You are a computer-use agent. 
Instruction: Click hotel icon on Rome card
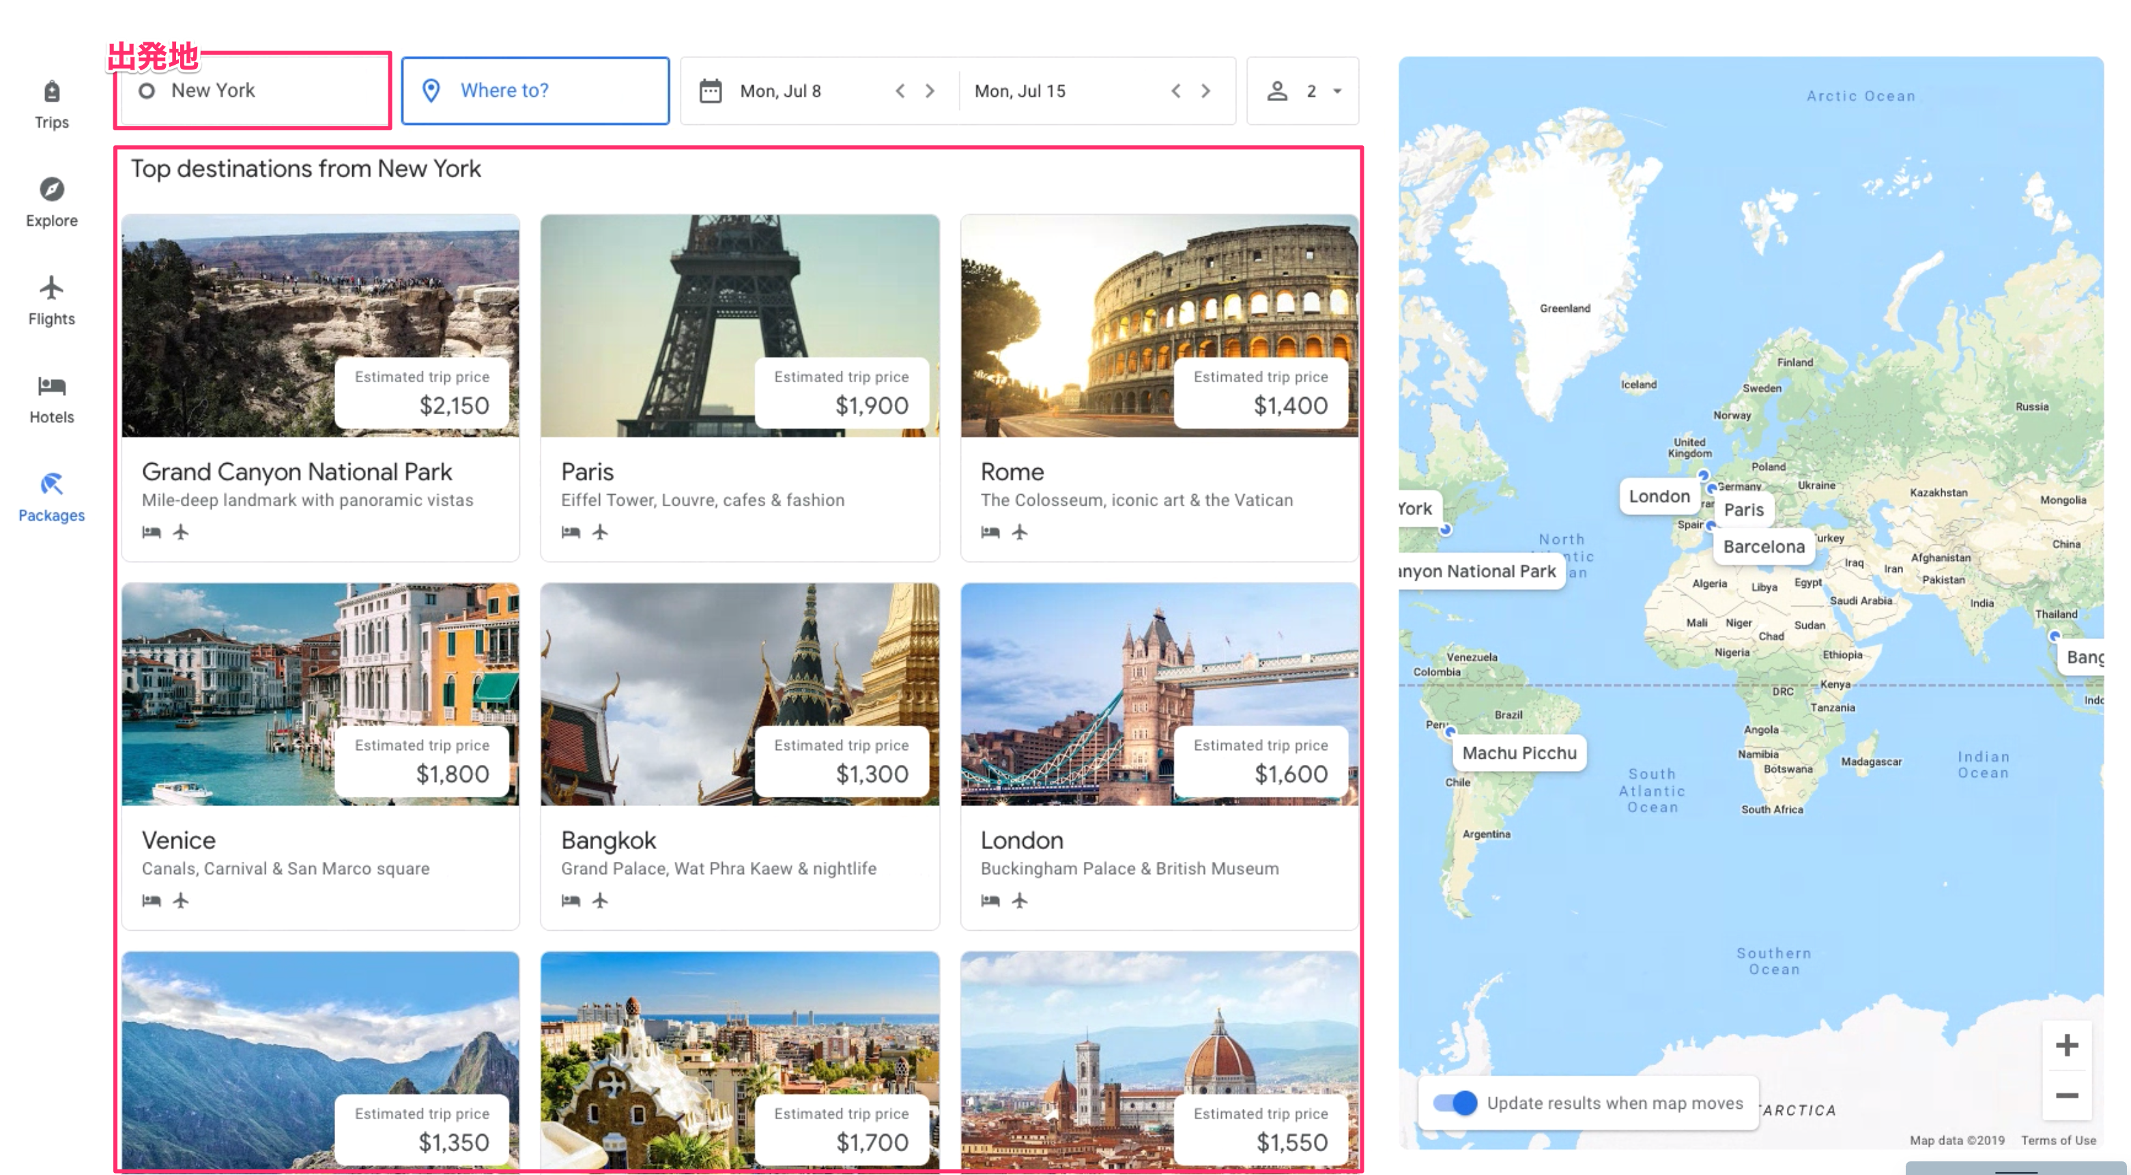click(990, 532)
